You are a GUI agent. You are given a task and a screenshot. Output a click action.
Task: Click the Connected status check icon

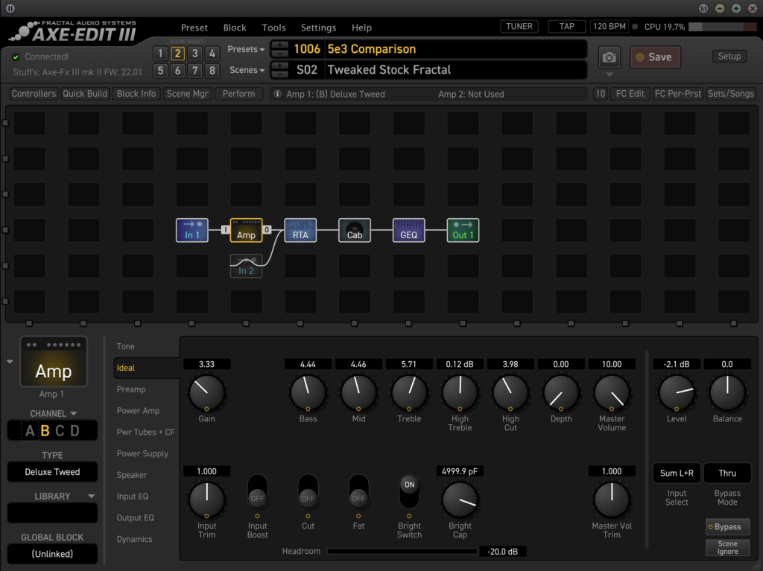pyautogui.click(x=16, y=57)
